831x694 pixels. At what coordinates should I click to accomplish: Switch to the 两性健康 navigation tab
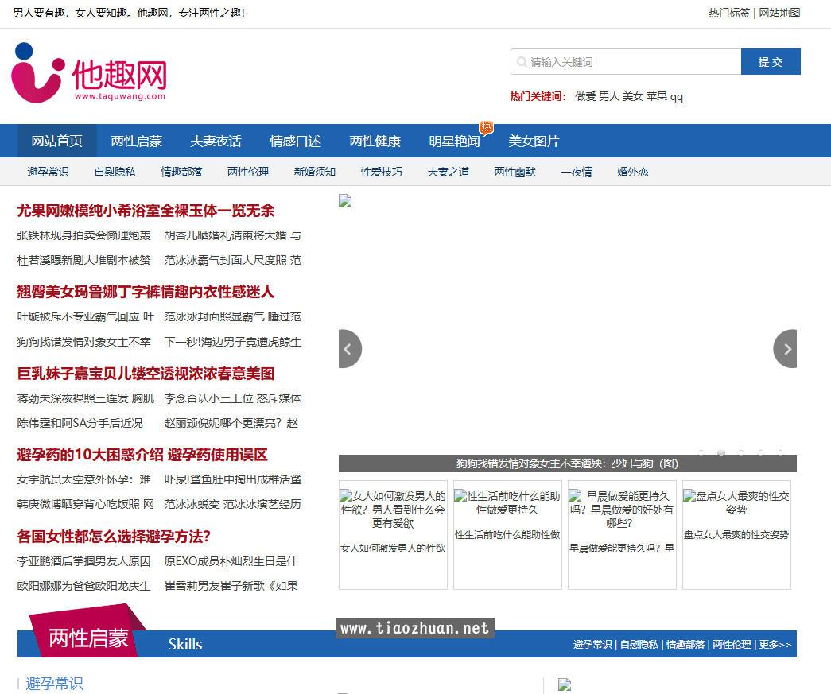click(375, 141)
